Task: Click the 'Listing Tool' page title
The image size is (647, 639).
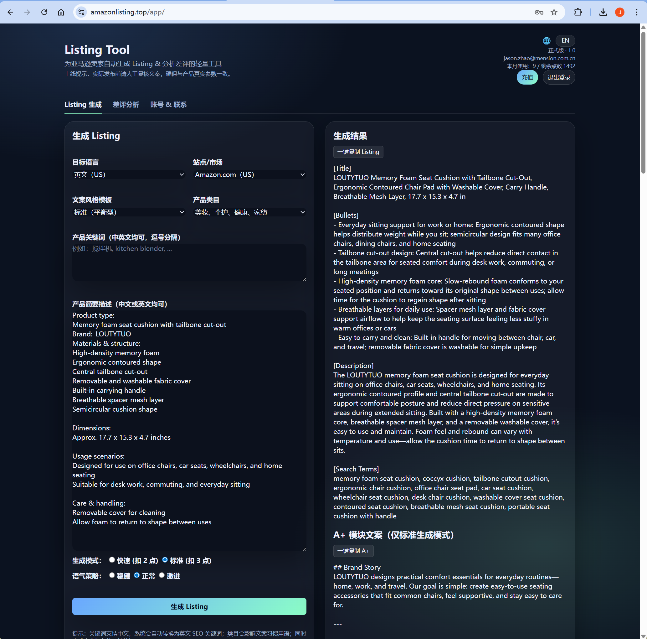Action: (97, 49)
